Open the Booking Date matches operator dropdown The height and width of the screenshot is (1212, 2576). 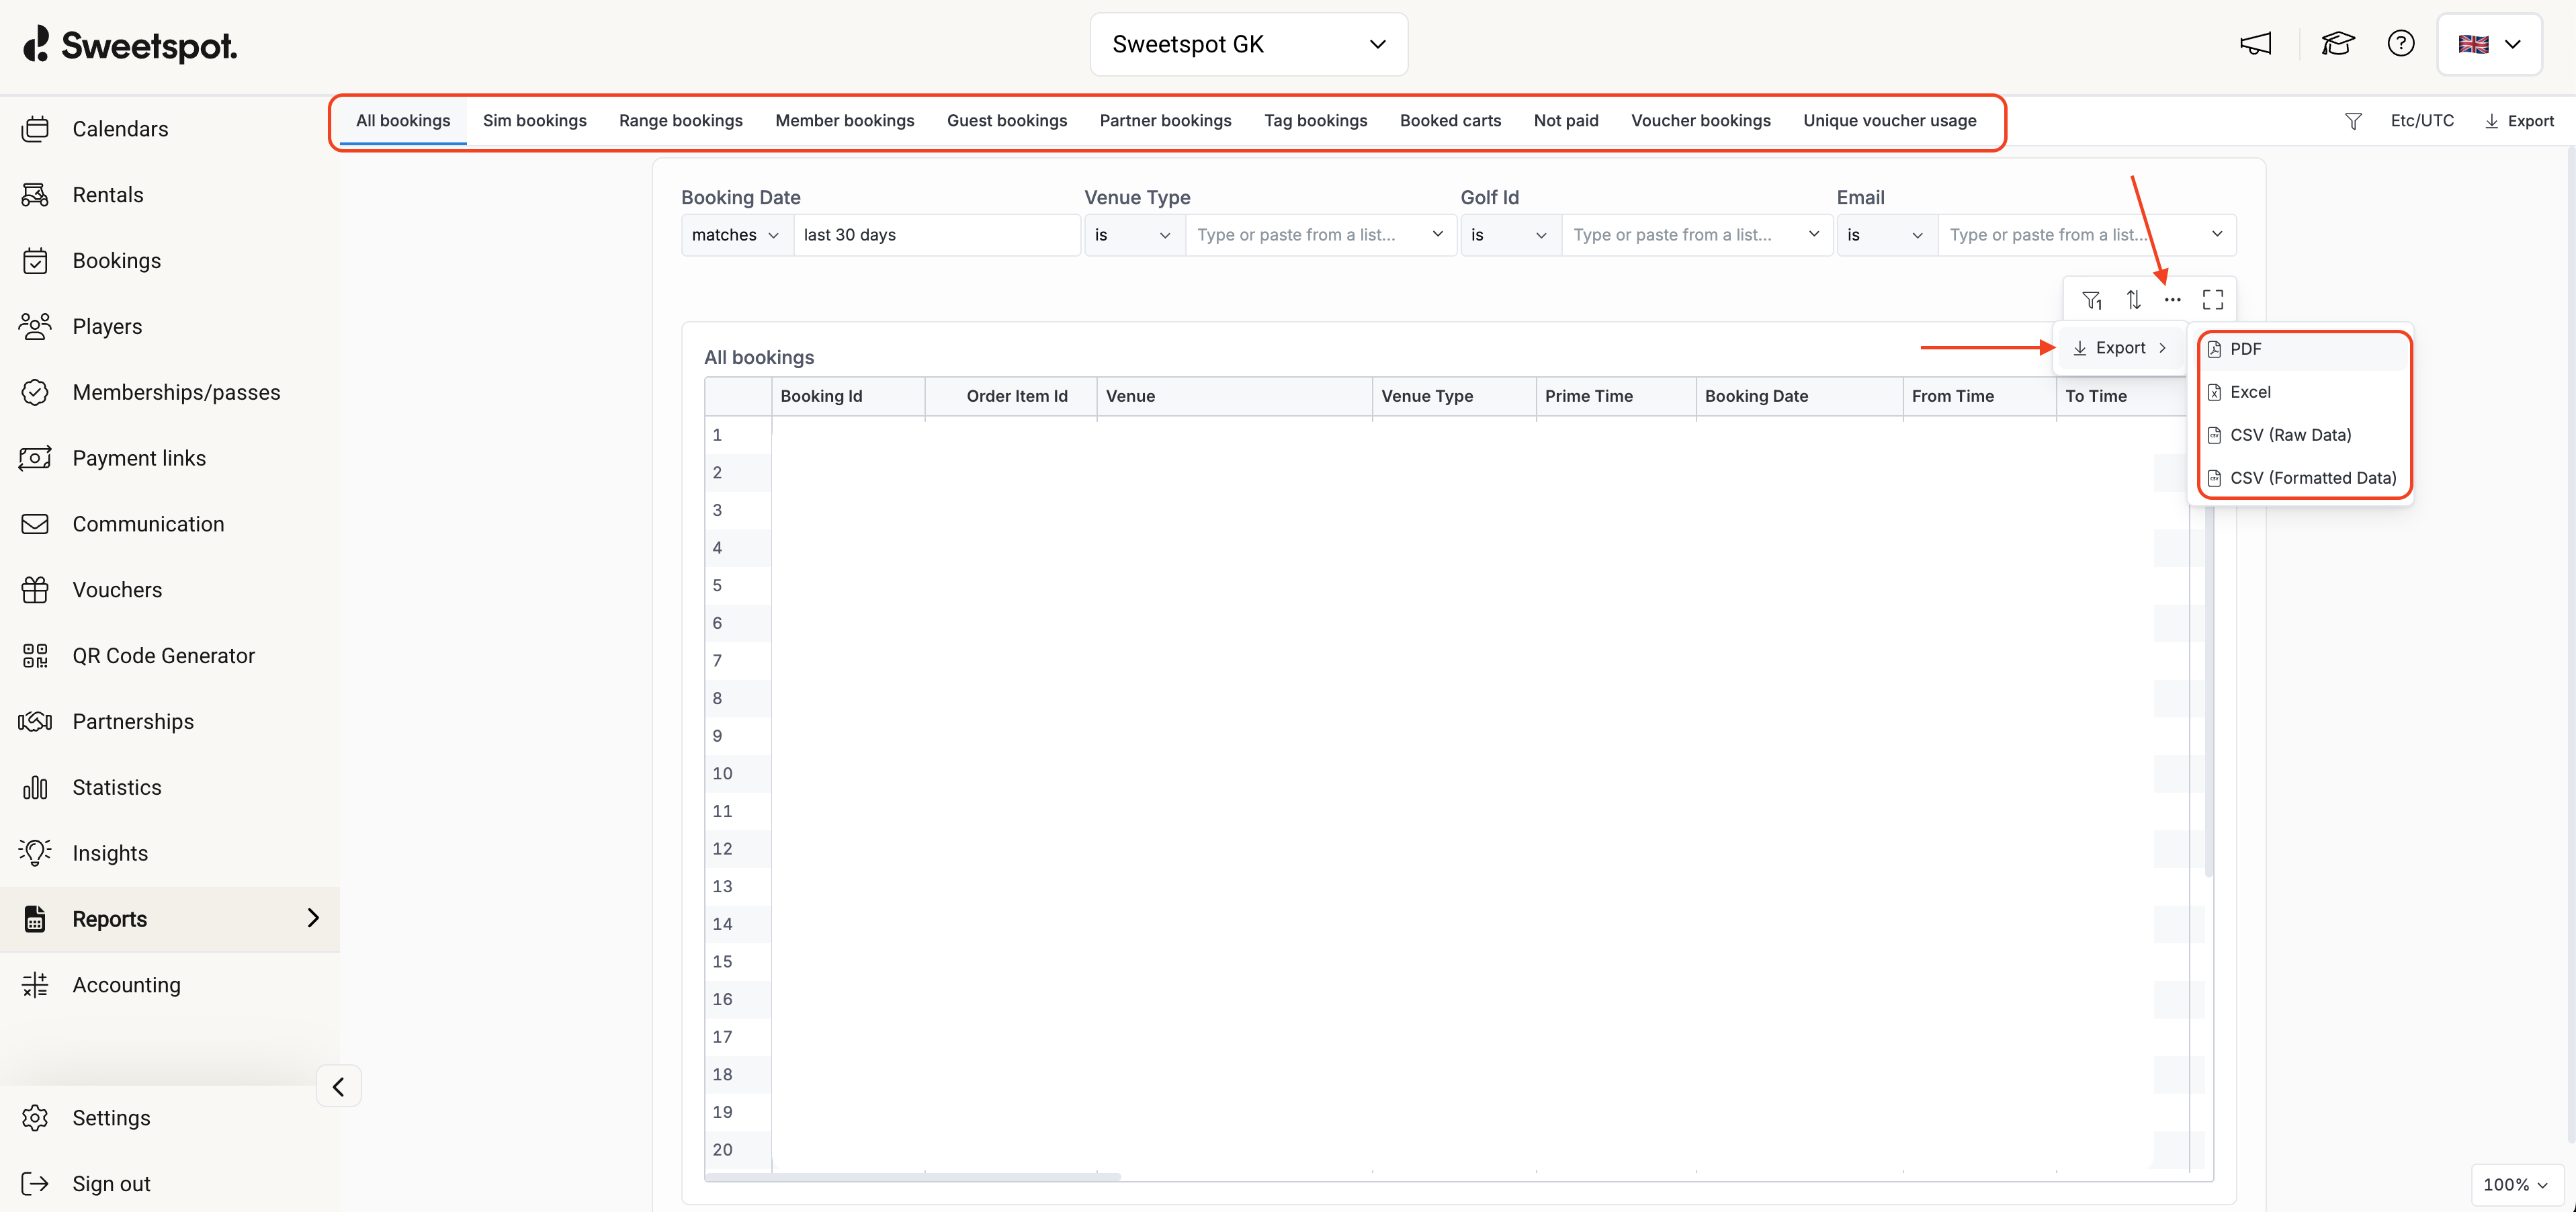coord(736,235)
